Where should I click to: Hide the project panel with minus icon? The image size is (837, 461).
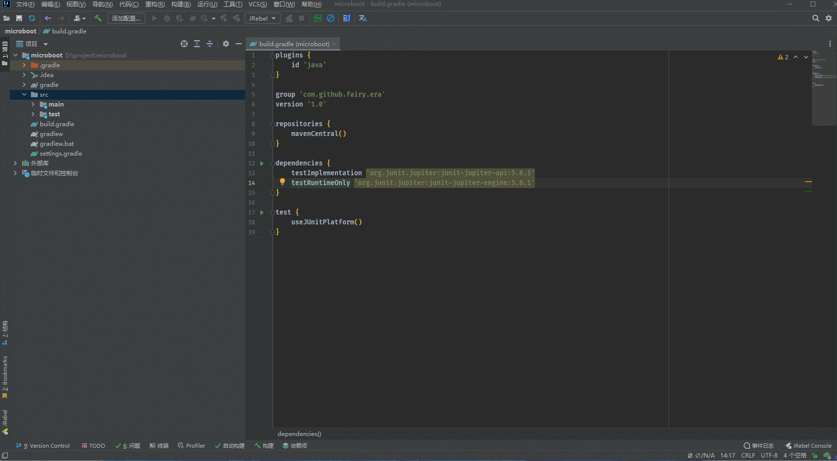(239, 44)
